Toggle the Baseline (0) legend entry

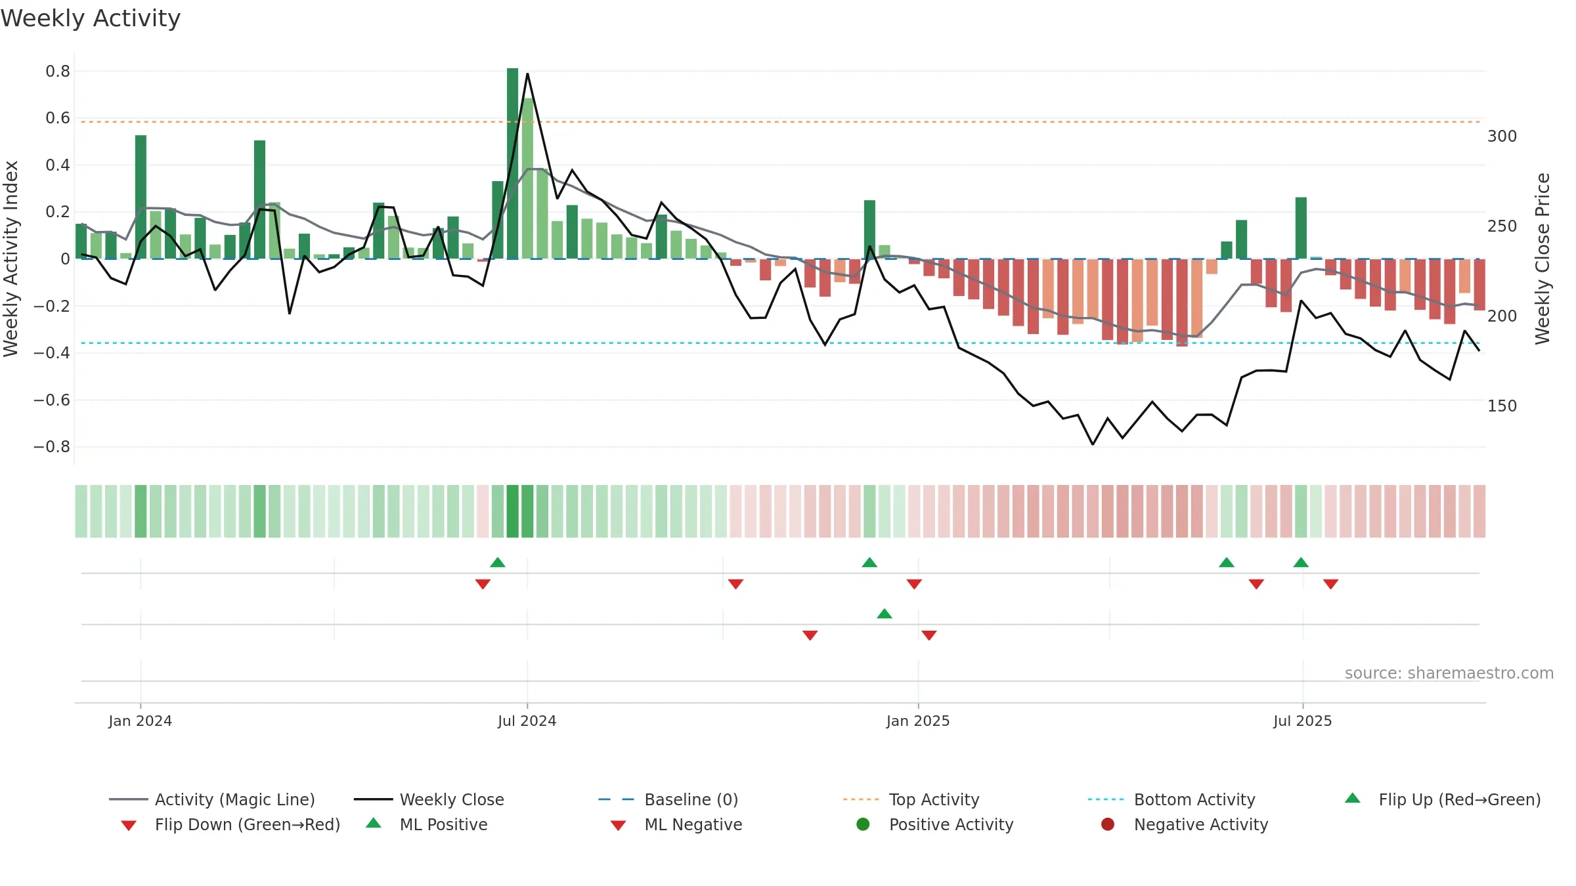(x=668, y=799)
